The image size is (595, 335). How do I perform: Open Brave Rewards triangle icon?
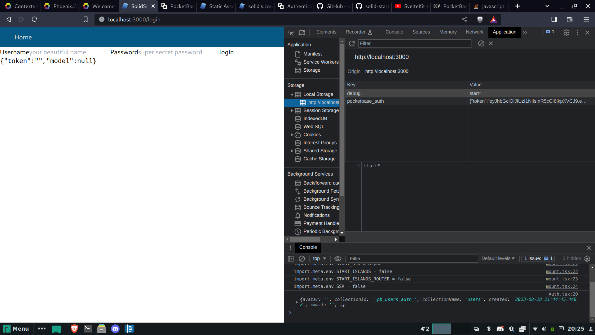click(494, 19)
